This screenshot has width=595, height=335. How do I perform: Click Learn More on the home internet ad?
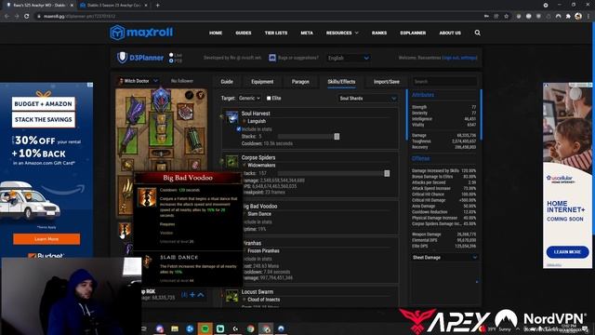click(568, 252)
